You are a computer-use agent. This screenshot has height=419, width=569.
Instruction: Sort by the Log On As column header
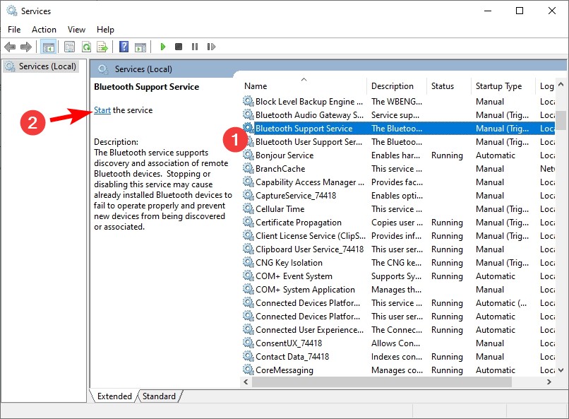(546, 86)
